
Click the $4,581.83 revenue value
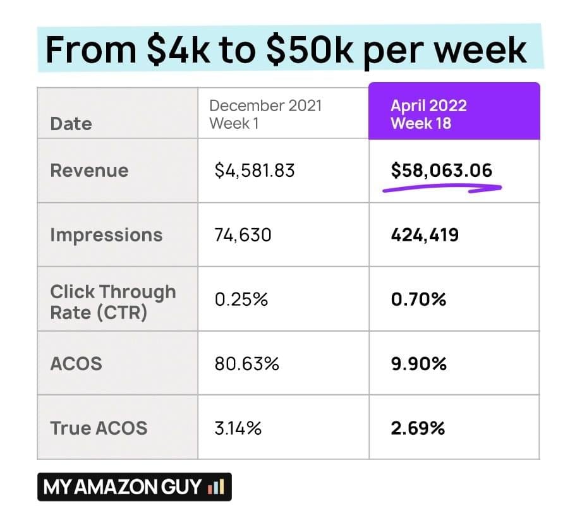pos(255,171)
